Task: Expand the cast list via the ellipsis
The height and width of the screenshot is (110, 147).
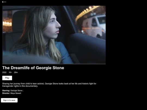Action: (23, 91)
